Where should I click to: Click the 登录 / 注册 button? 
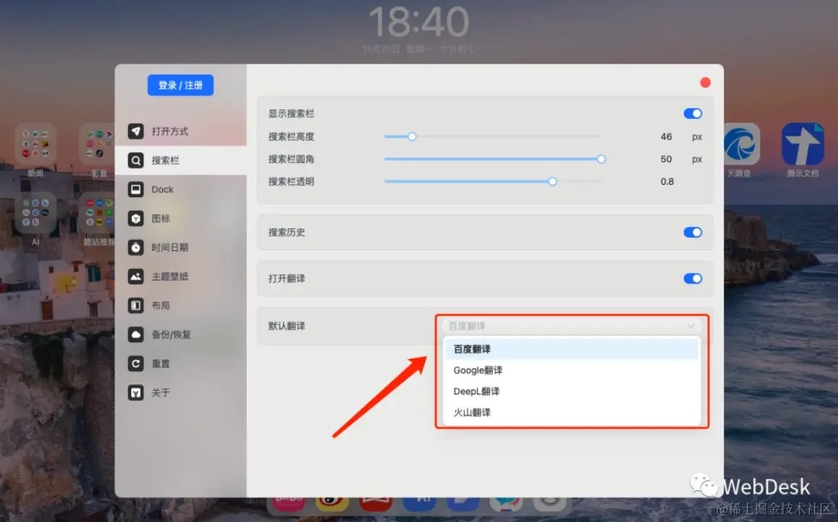180,85
